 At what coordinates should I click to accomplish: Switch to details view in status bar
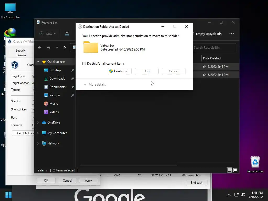click(x=230, y=170)
